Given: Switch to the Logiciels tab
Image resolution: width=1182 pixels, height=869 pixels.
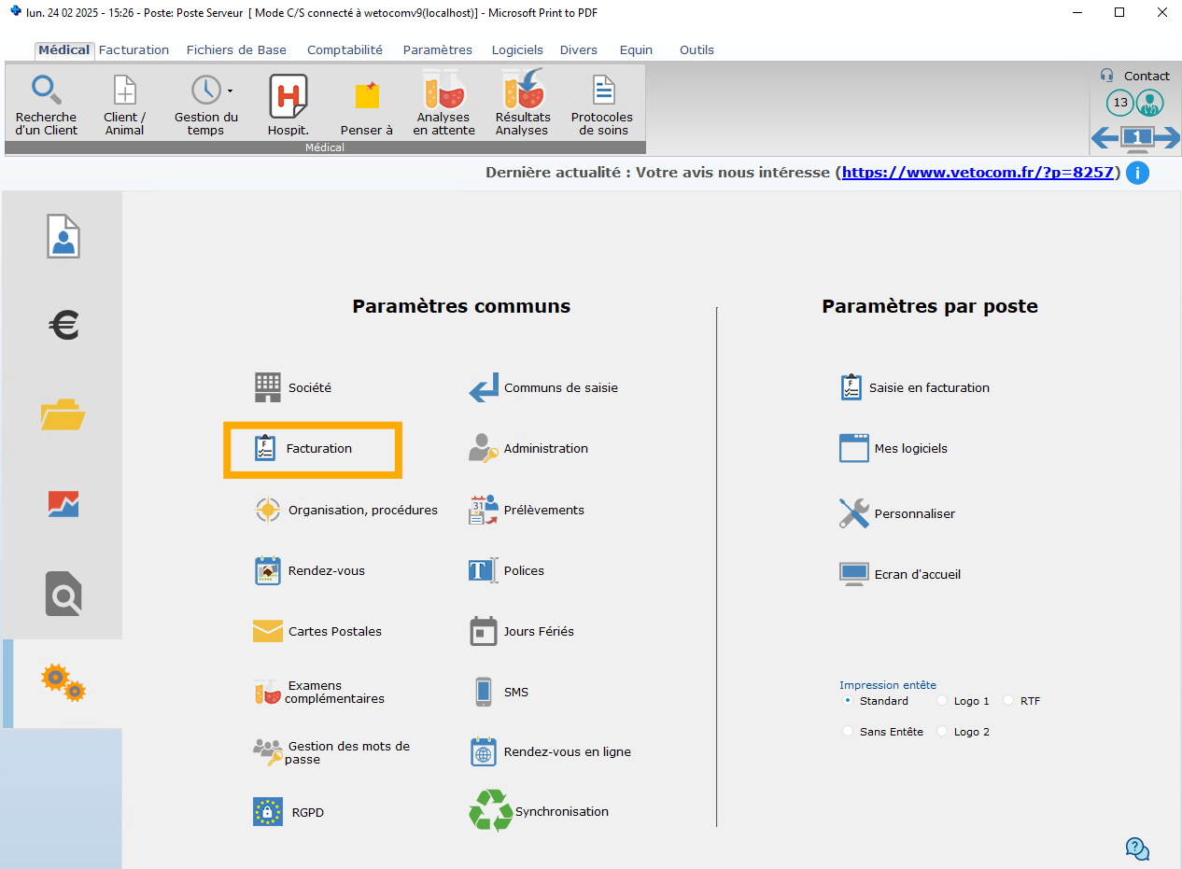Looking at the screenshot, I should tap(517, 50).
